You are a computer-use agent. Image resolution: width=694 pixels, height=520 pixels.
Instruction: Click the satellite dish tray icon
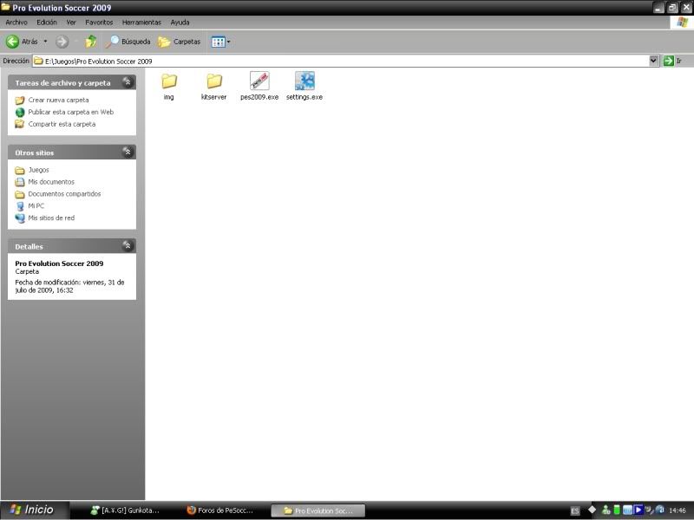[x=649, y=510]
